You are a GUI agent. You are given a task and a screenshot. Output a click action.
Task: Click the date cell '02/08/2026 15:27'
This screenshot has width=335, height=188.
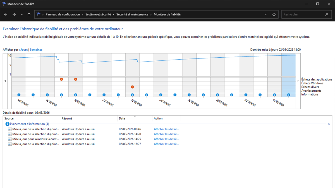point(130,144)
